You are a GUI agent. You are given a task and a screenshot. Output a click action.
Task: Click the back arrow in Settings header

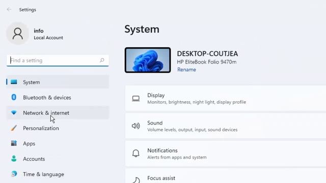(9, 10)
